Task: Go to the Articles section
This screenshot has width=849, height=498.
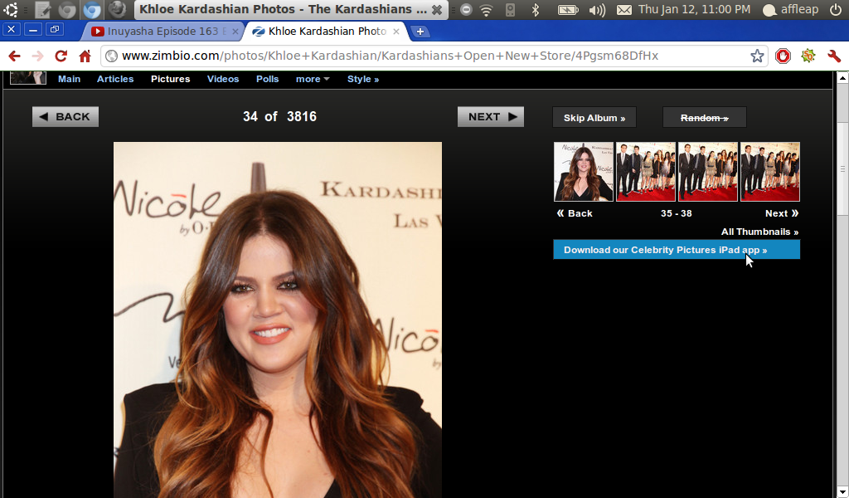Action: pyautogui.click(x=115, y=79)
